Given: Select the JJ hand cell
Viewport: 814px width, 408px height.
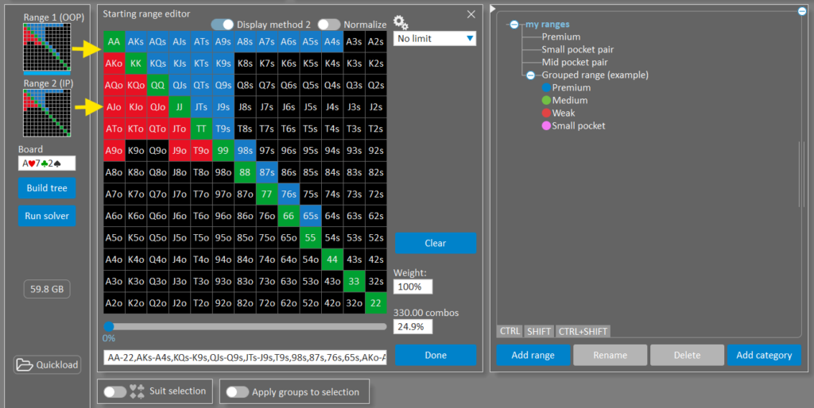Looking at the screenshot, I should [179, 107].
